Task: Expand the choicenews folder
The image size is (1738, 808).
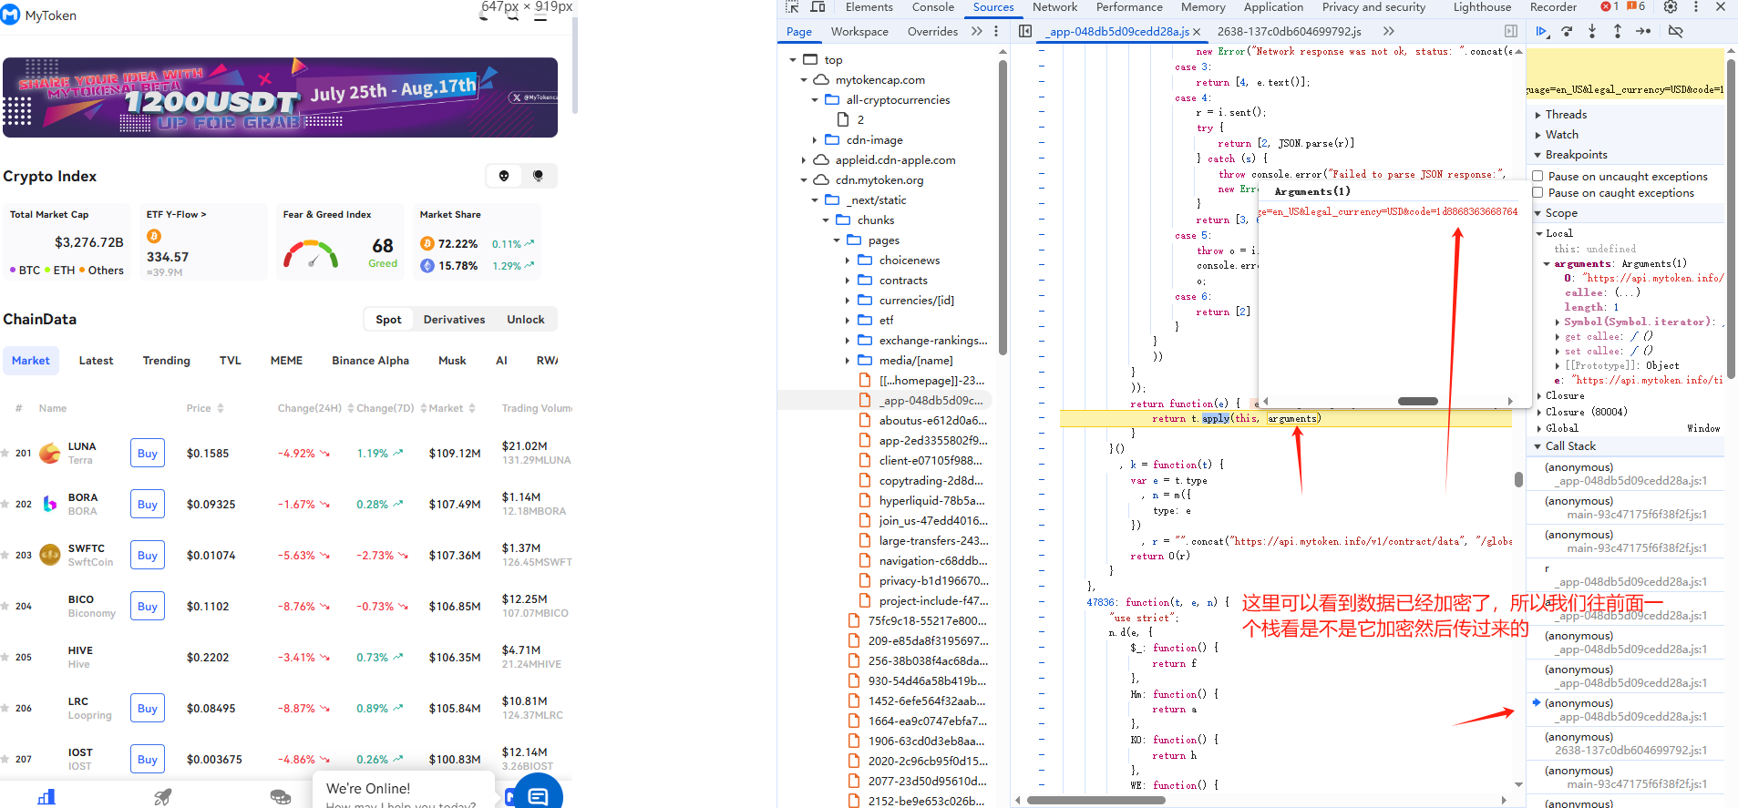Action: click(848, 260)
